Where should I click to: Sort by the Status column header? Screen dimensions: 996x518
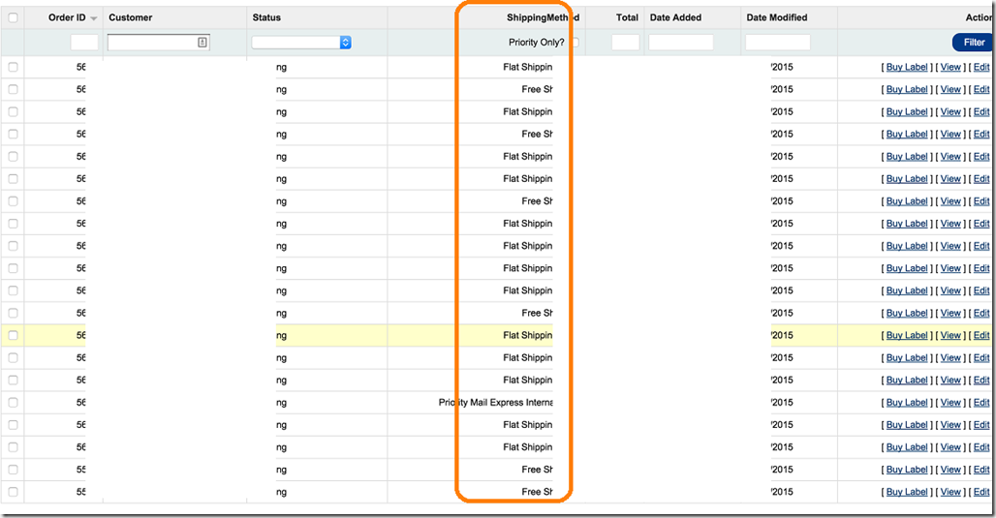[266, 17]
